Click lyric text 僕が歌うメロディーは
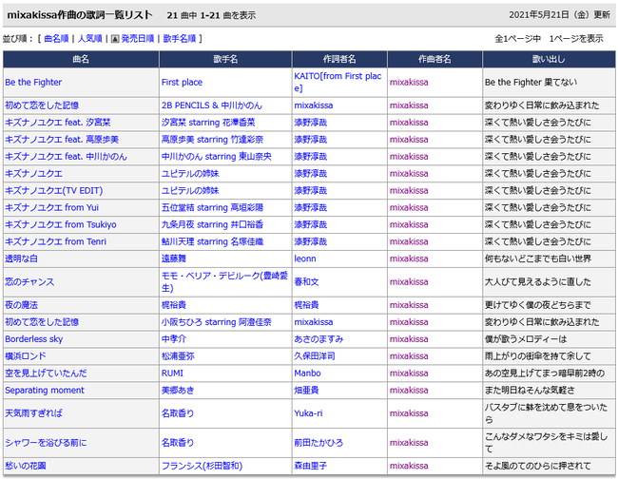 point(526,339)
